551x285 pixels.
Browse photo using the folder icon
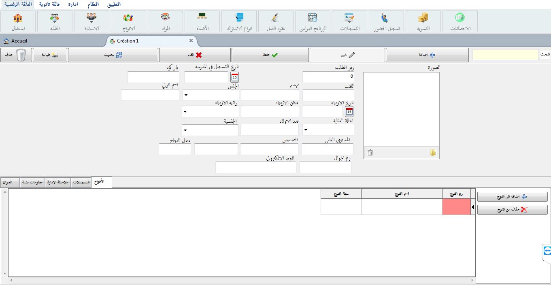[x=433, y=153]
